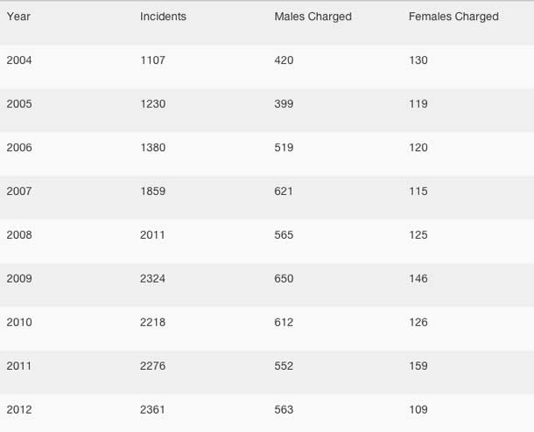Click the 2006 year cell

(19, 148)
